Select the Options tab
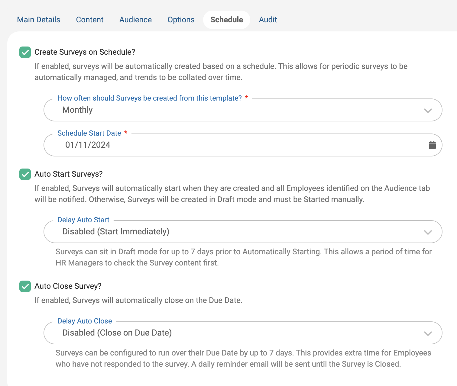This screenshot has height=386, width=457. 181,20
